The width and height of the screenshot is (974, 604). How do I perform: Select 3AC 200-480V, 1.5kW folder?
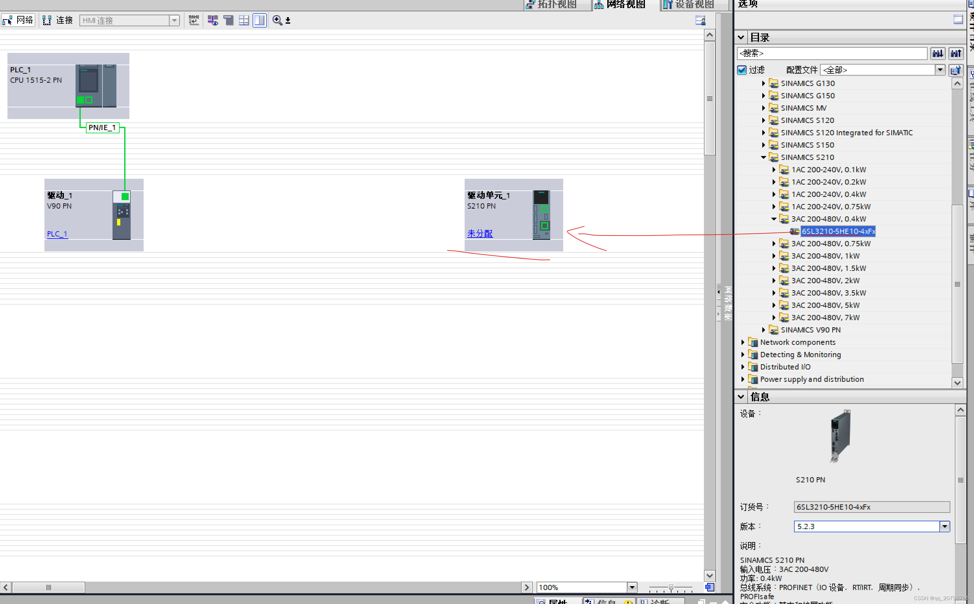click(x=828, y=269)
